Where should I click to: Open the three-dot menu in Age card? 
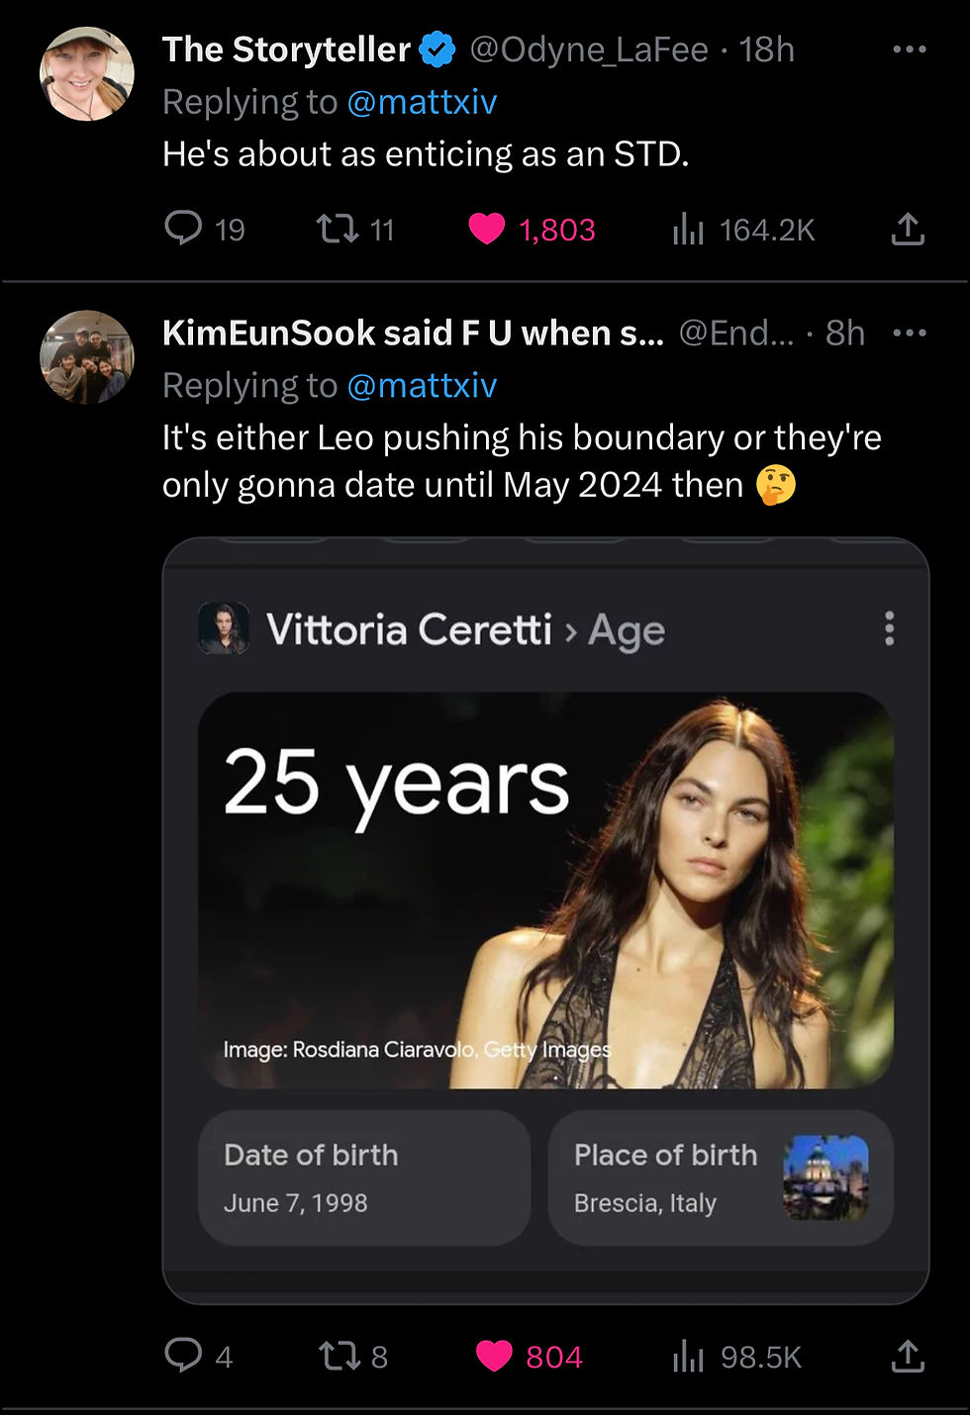tap(889, 628)
